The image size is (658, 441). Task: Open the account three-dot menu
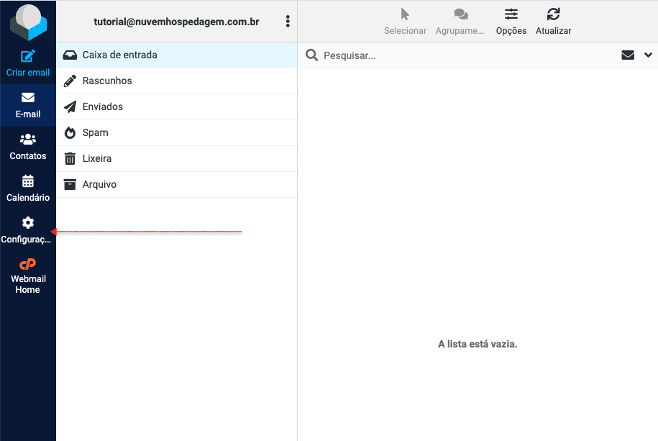click(288, 22)
